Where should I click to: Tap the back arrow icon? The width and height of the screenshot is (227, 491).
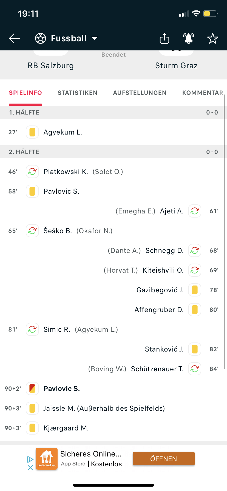coord(14,38)
